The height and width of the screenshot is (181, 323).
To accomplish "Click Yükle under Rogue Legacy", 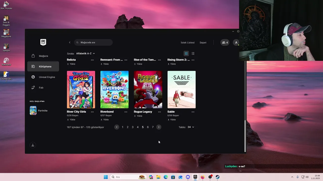I will 138,116.
